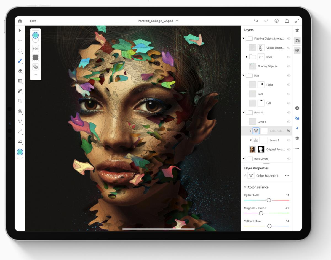331x260 pixels.
Task: Open the Layer Properties sliders icon
Action: pyautogui.click(x=297, y=50)
